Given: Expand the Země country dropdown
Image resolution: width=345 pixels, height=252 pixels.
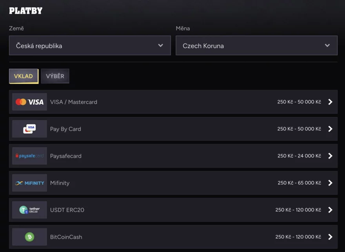Looking at the screenshot, I should point(90,45).
